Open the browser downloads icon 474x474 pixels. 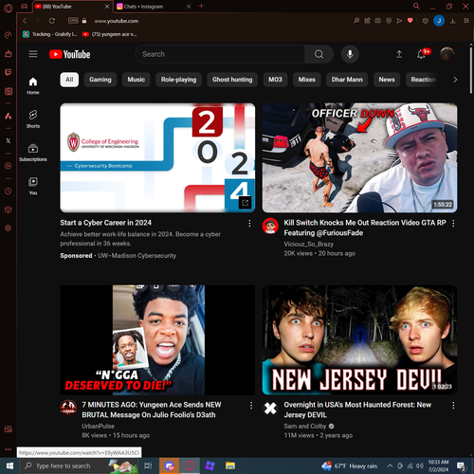[452, 21]
